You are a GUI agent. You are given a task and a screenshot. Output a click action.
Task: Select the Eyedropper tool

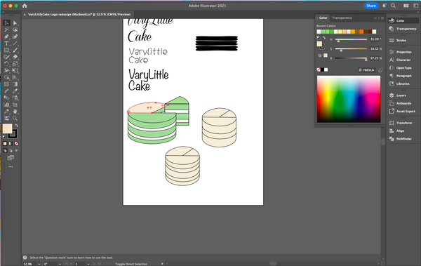pos(15,91)
